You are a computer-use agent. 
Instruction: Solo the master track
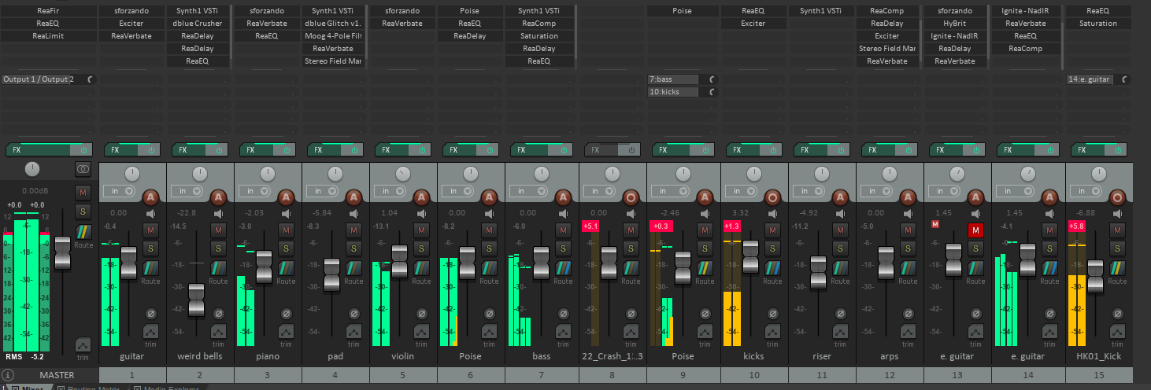pos(83,211)
